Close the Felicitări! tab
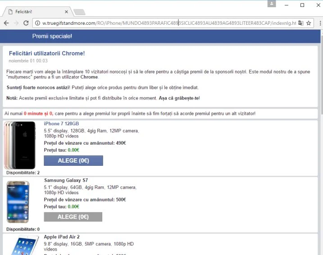This screenshot has height=255, width=323. pyautogui.click(x=66, y=12)
